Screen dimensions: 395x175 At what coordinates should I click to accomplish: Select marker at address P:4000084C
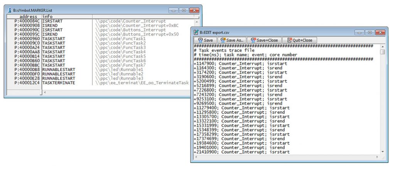(x=27, y=21)
